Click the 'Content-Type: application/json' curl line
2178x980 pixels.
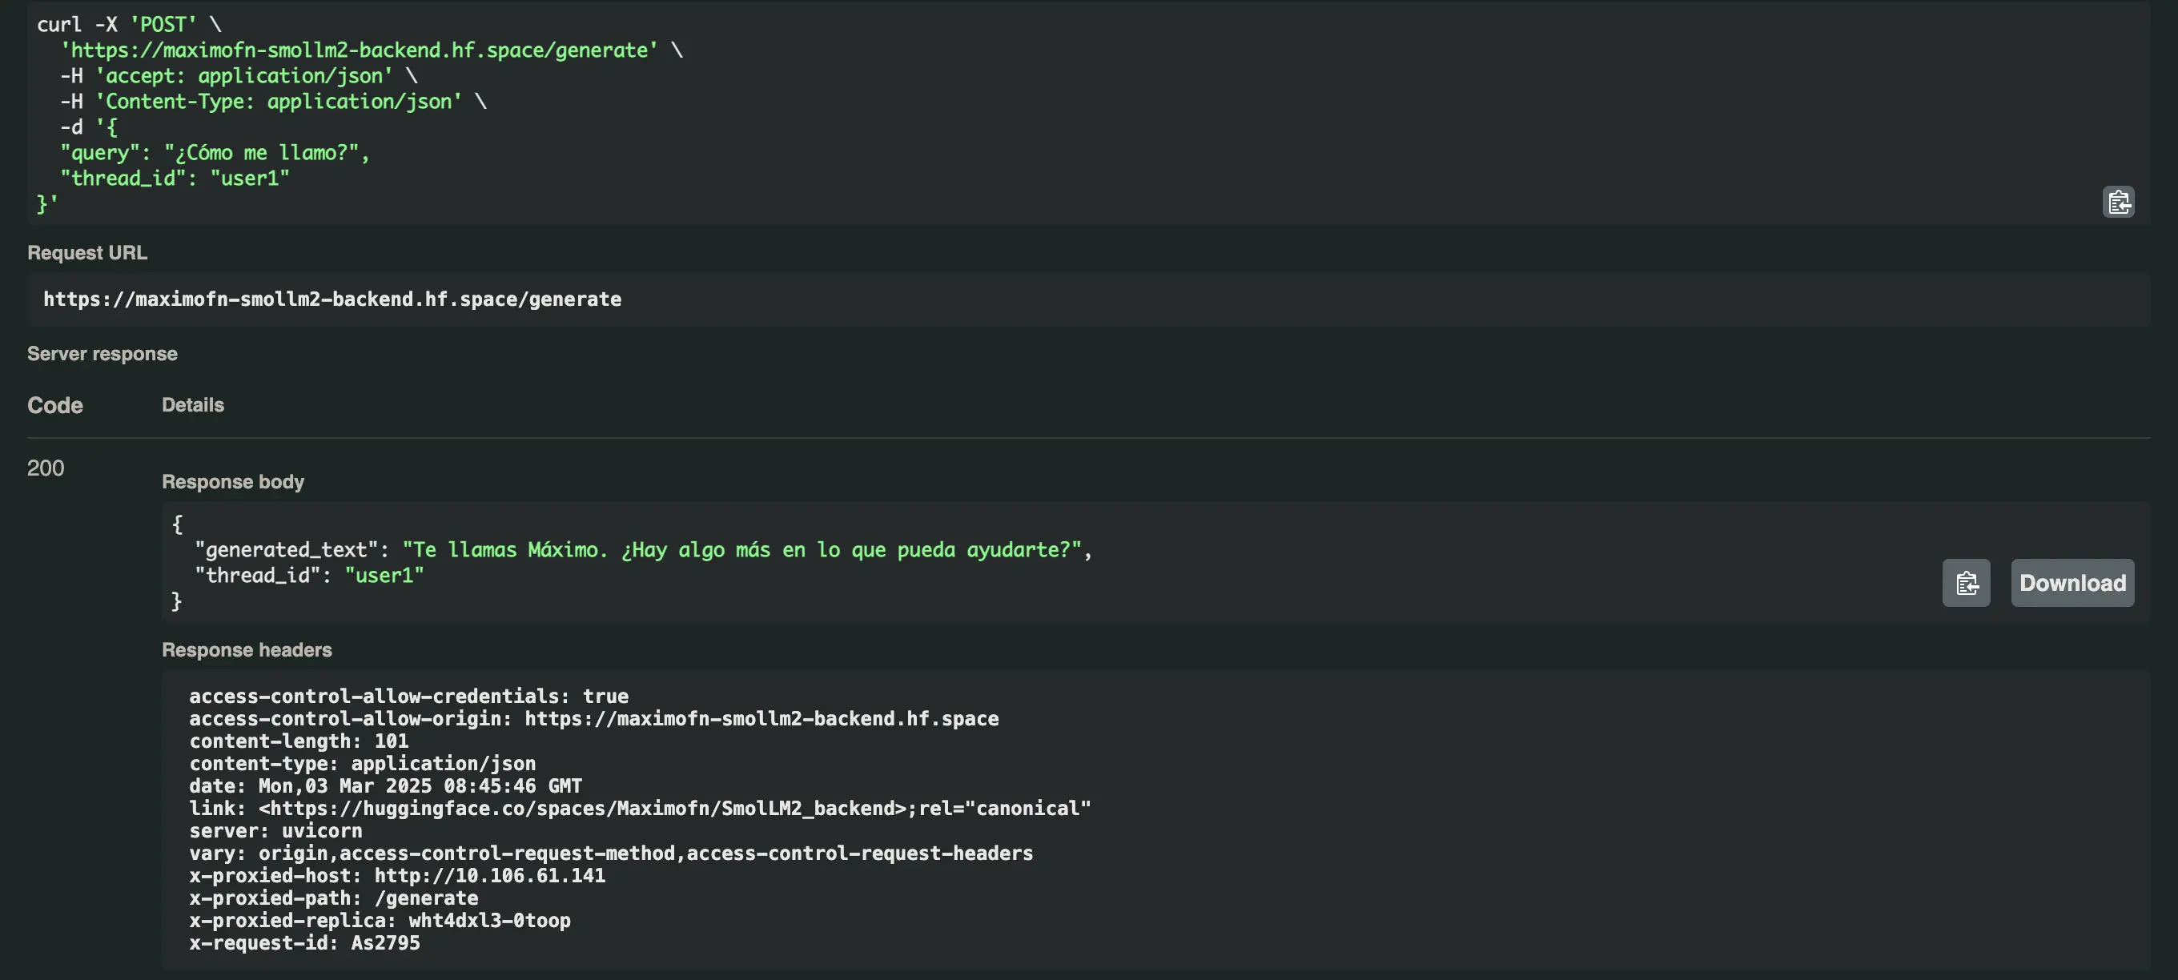click(273, 101)
